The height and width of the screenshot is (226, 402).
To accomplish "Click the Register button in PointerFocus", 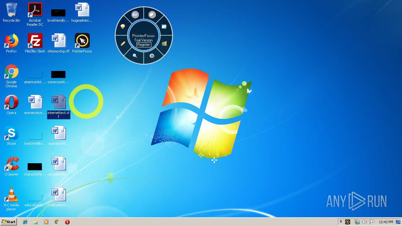I will pyautogui.click(x=144, y=45).
